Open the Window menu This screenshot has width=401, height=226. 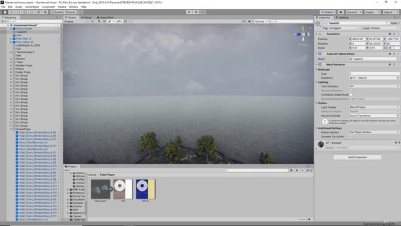coord(73,7)
